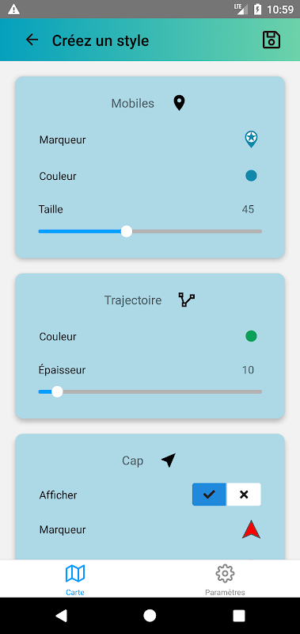The height and width of the screenshot is (634, 300).
Task: Enable Afficher with the checkmark option
Action: point(209,495)
